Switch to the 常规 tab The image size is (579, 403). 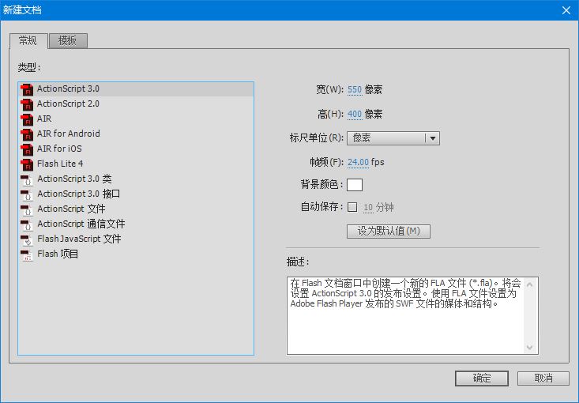(x=28, y=40)
